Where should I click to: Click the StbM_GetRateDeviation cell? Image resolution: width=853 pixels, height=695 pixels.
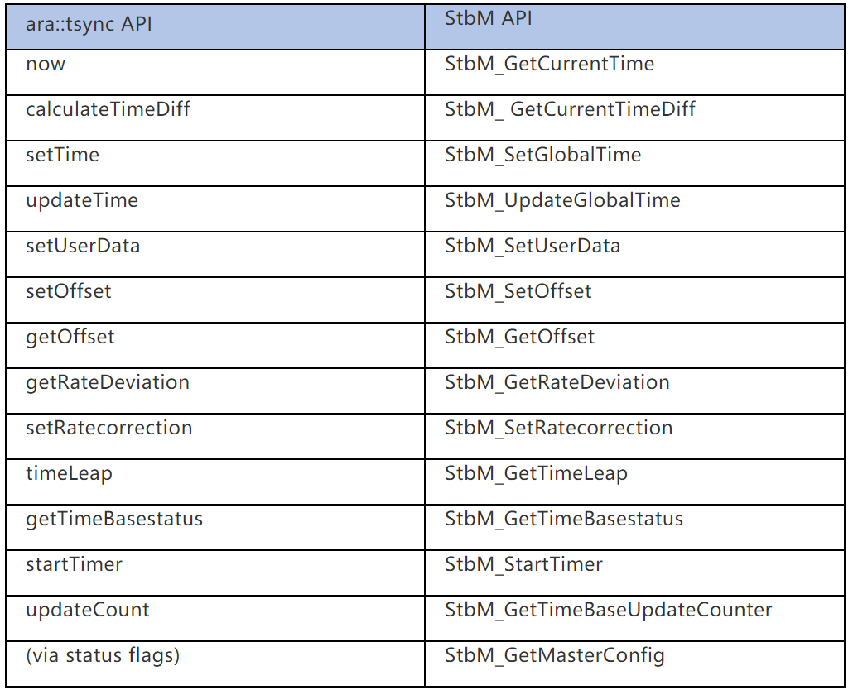[x=557, y=382]
